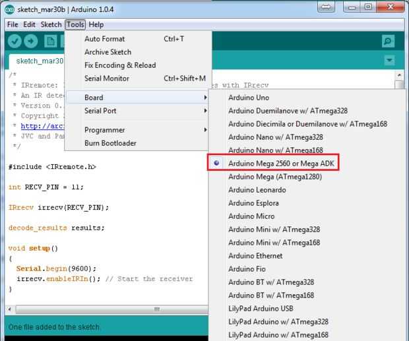
Task: Open the Sketch menu
Action: [x=51, y=24]
